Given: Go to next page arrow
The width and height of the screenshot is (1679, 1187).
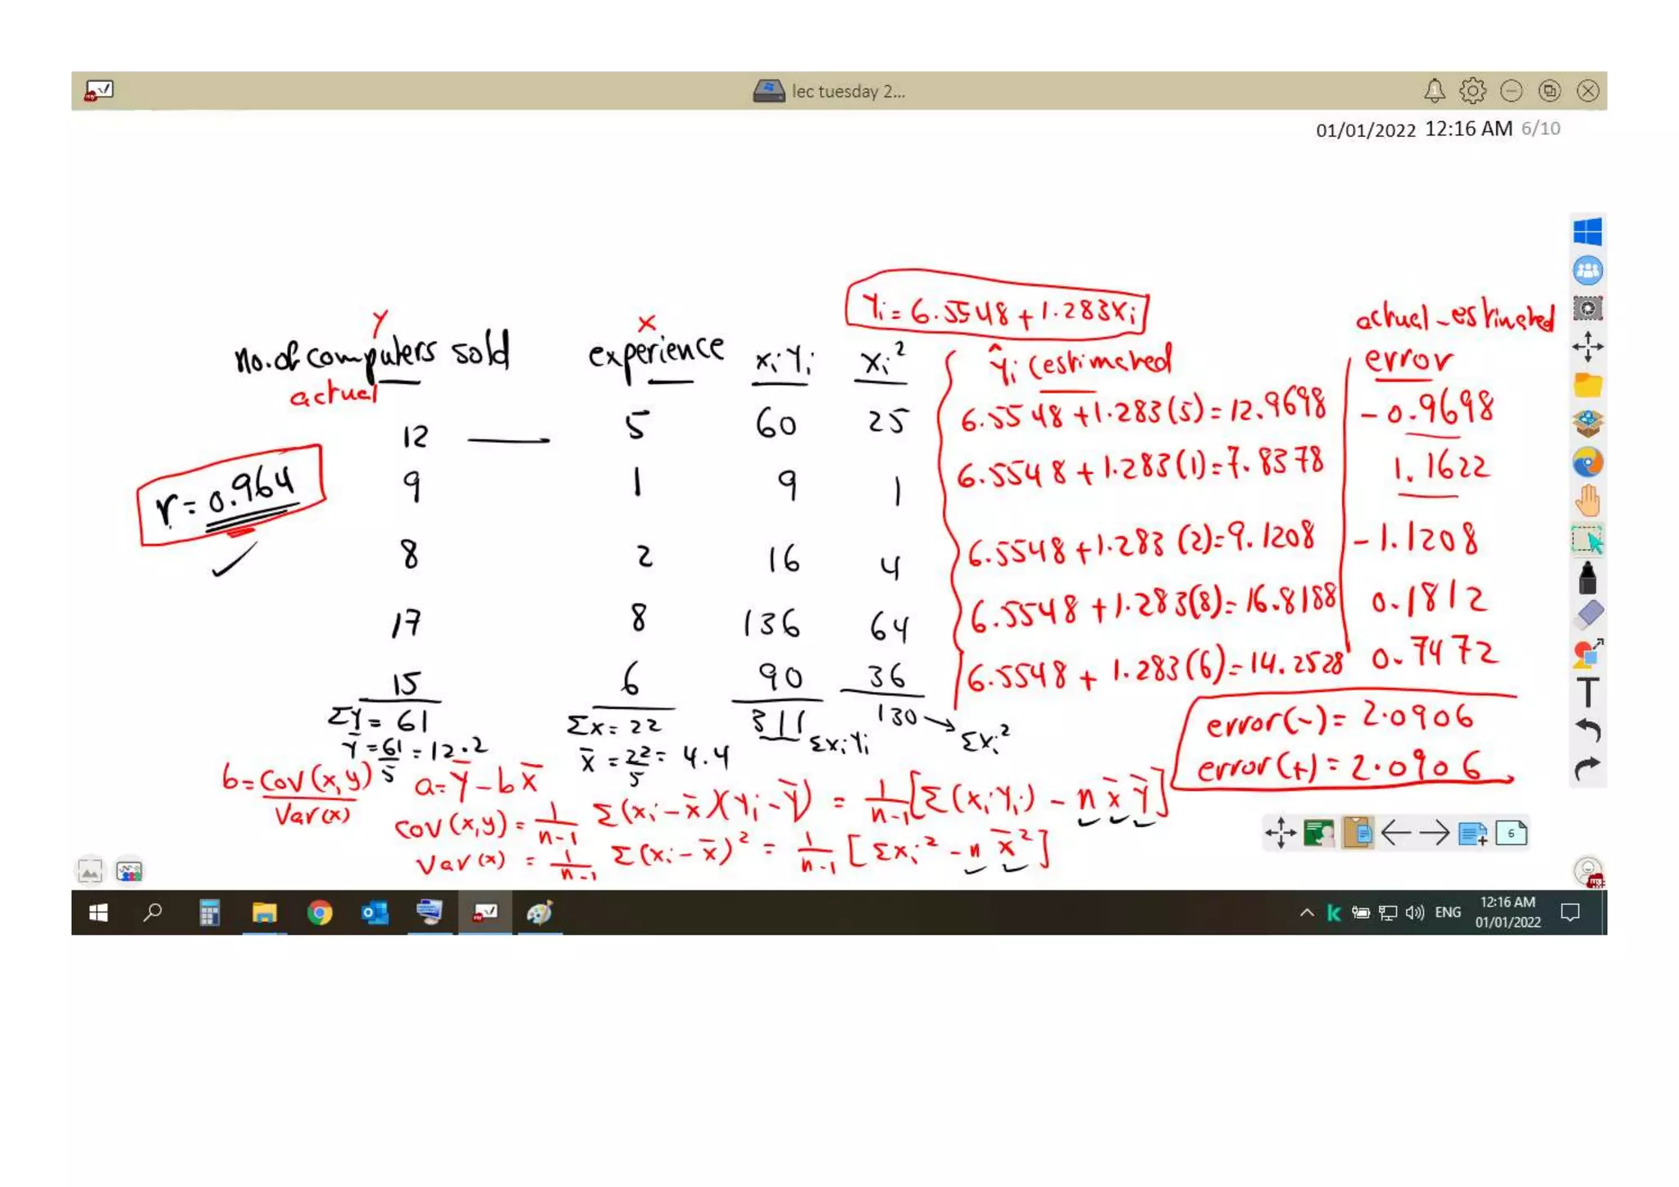Looking at the screenshot, I should point(1434,834).
